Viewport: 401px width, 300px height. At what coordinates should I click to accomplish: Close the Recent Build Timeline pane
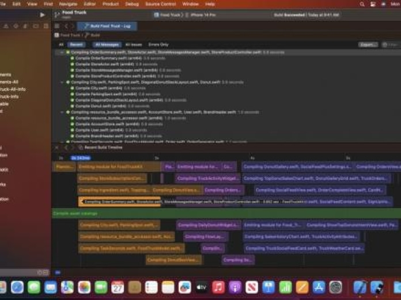[x=57, y=148]
